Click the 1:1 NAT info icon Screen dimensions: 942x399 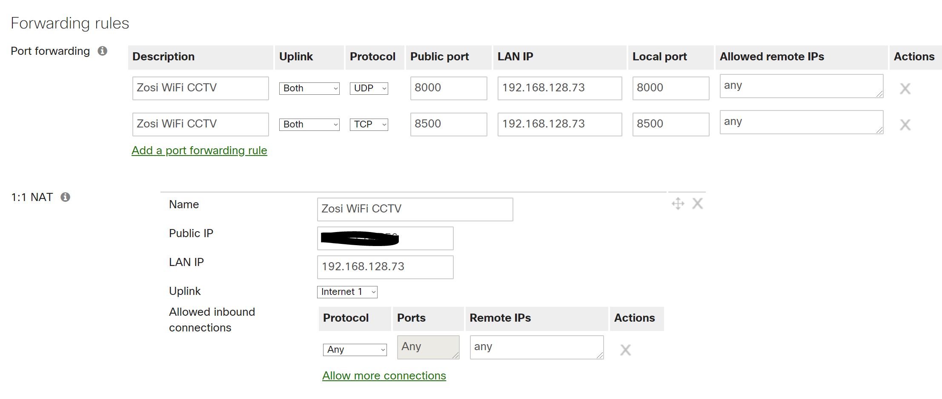tap(65, 197)
